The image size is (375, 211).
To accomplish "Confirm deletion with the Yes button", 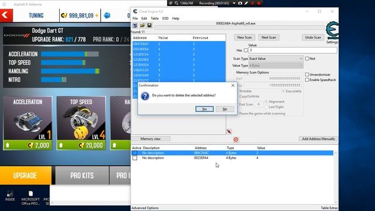I will 204,109.
